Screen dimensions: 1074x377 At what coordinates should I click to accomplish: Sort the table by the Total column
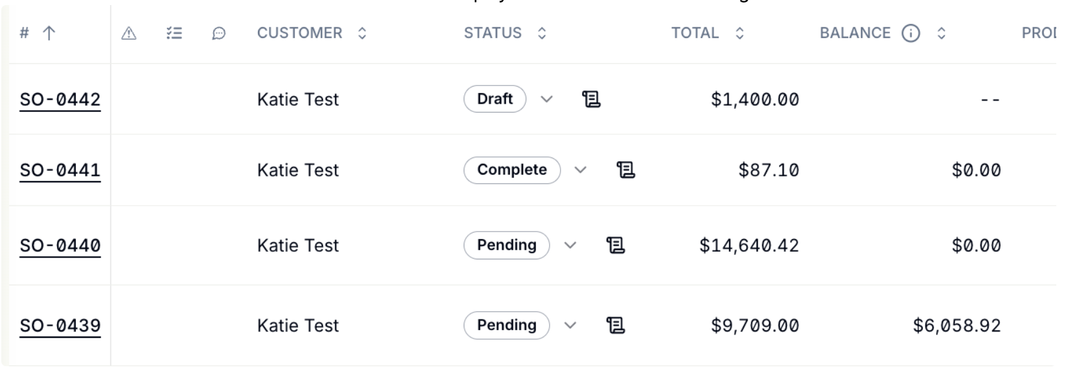739,33
